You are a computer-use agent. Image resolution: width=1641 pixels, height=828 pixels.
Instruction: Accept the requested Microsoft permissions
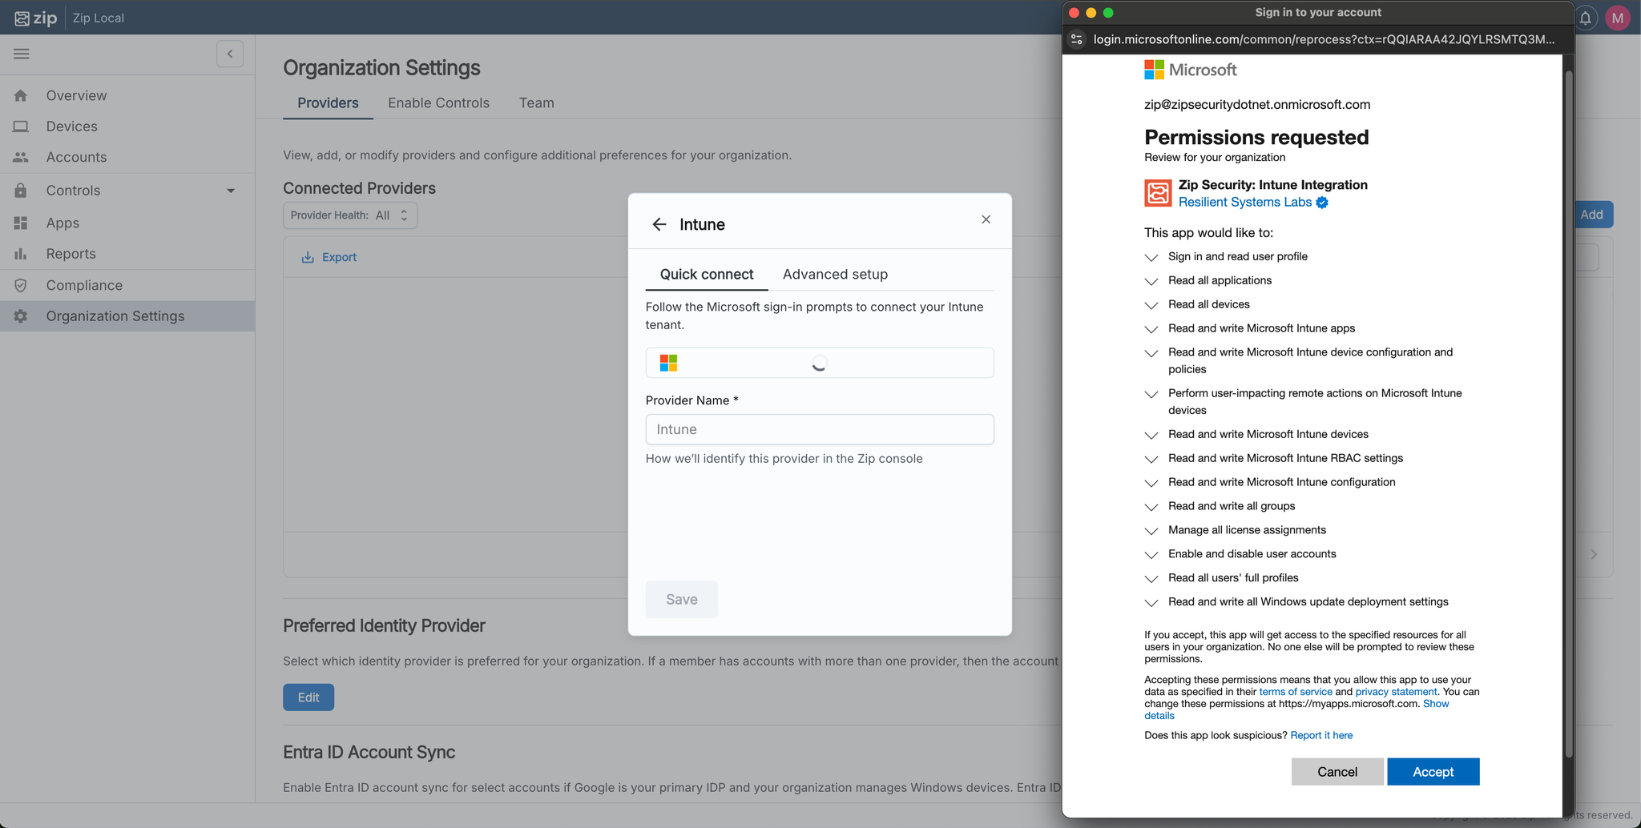[x=1433, y=772]
